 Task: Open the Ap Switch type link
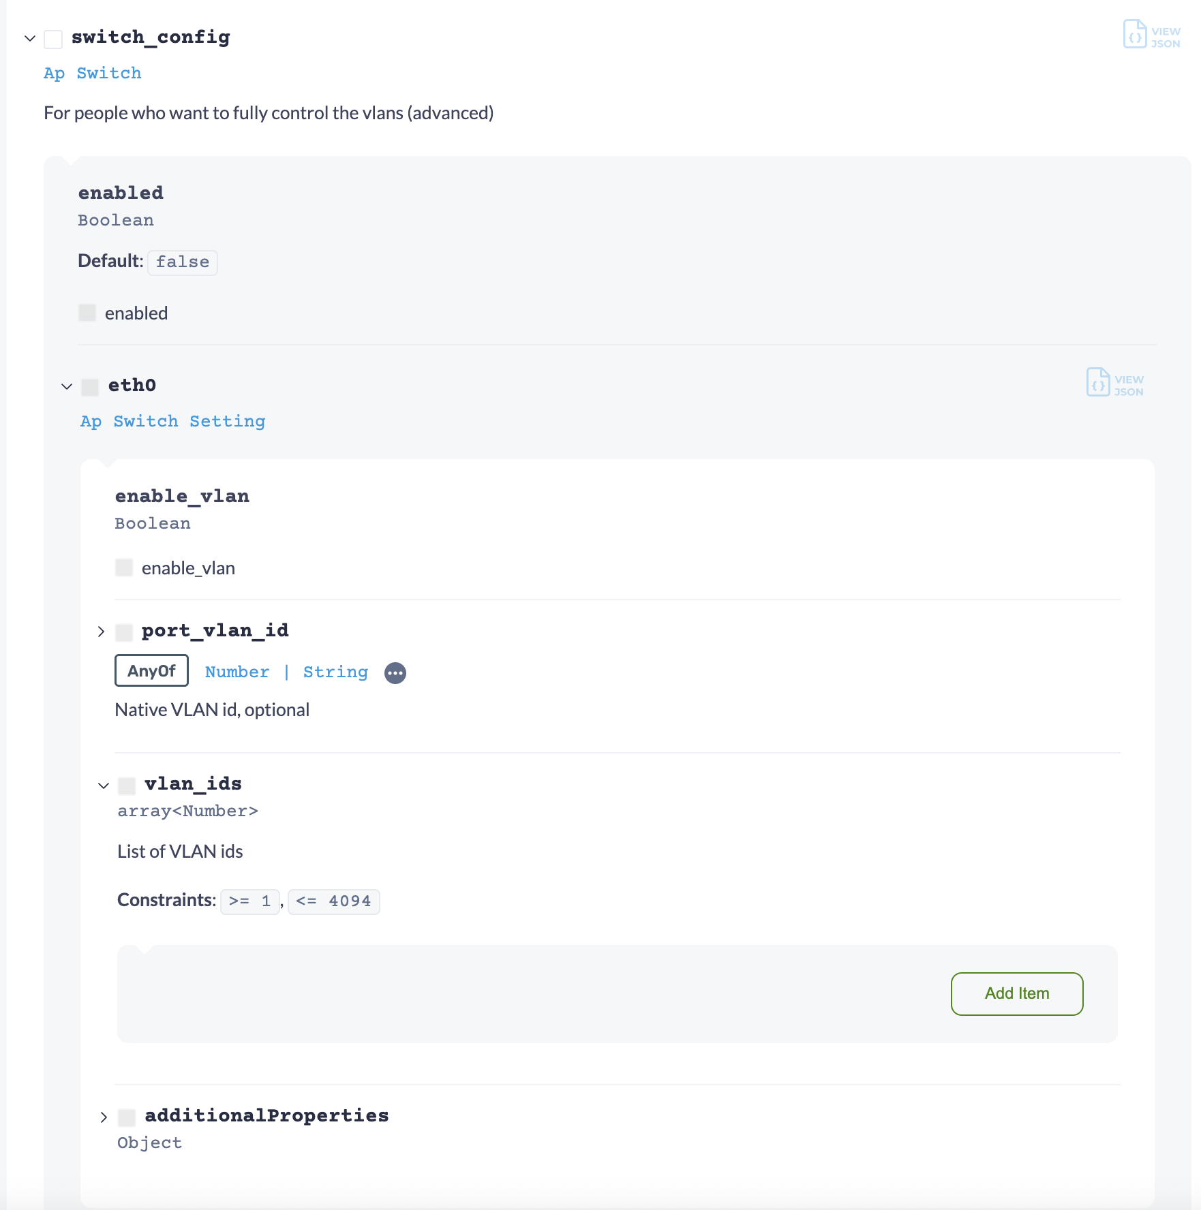click(93, 74)
